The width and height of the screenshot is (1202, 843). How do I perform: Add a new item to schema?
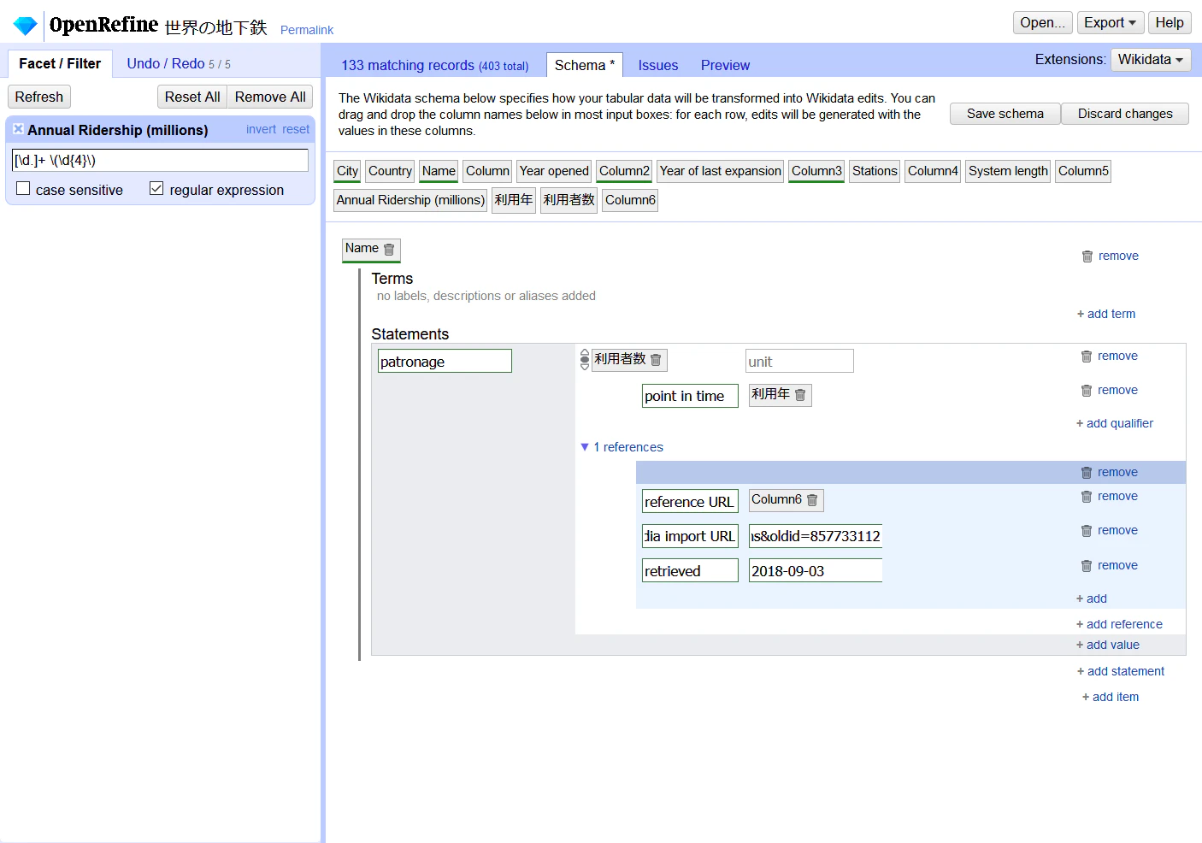1111,697
